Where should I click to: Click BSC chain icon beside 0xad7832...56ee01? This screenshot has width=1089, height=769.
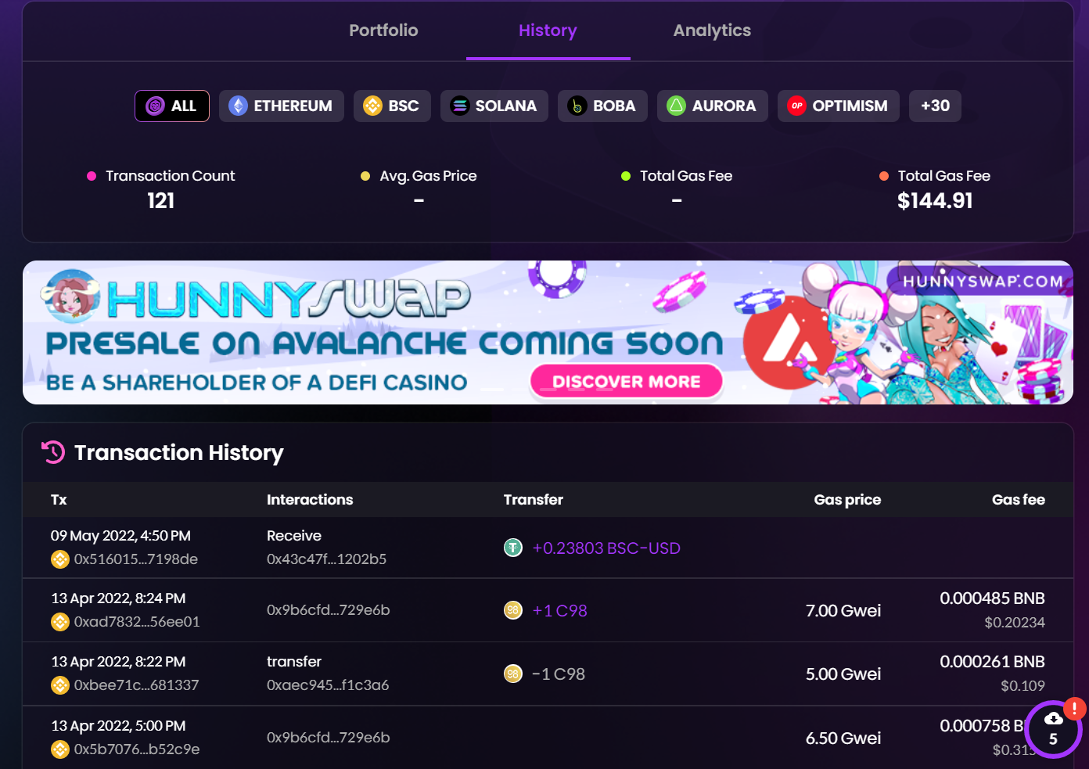tap(60, 622)
